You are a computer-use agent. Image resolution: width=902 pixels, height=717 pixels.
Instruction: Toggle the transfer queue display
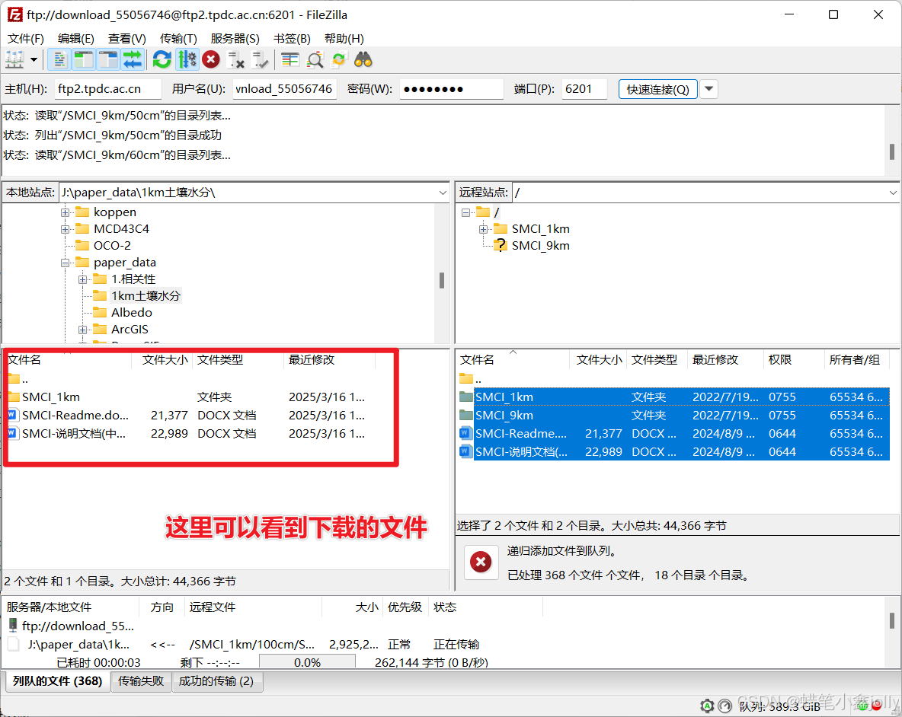(133, 59)
